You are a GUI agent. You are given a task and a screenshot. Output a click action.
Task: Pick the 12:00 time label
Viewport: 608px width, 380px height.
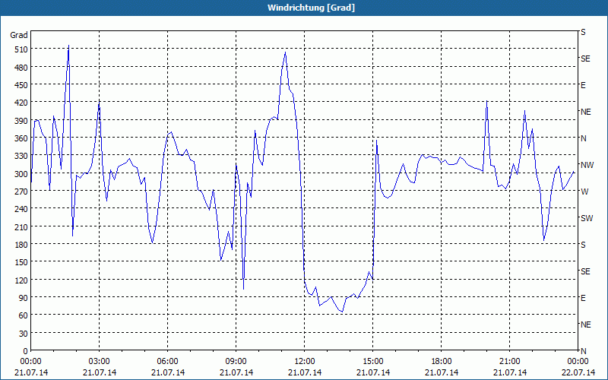pos(305,362)
